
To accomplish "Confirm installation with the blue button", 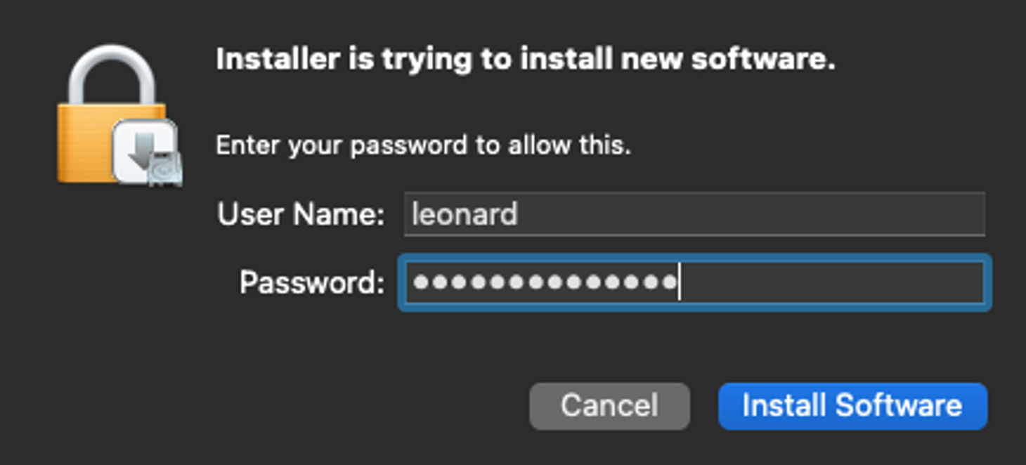I will click(x=852, y=405).
